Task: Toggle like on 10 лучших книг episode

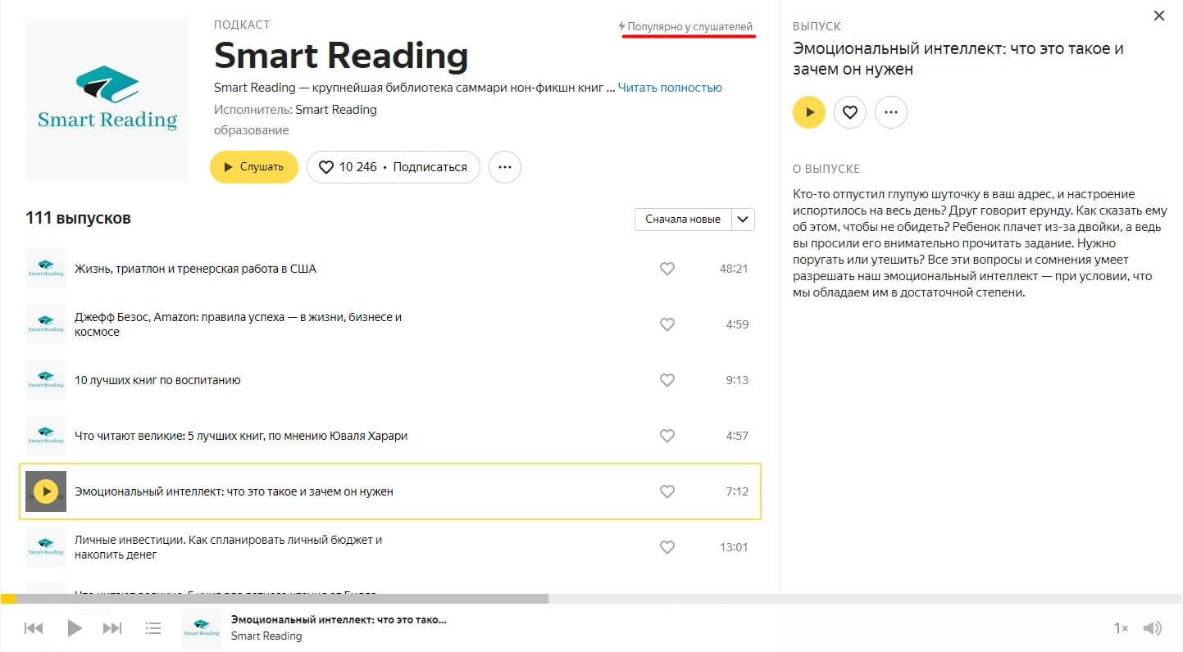Action: [x=667, y=380]
